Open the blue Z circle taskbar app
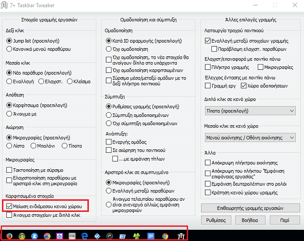The height and width of the screenshot is (241, 304). tap(34, 236)
